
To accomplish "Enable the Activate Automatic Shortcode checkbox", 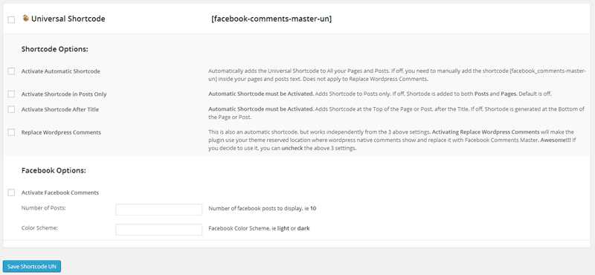I will click(x=11, y=71).
